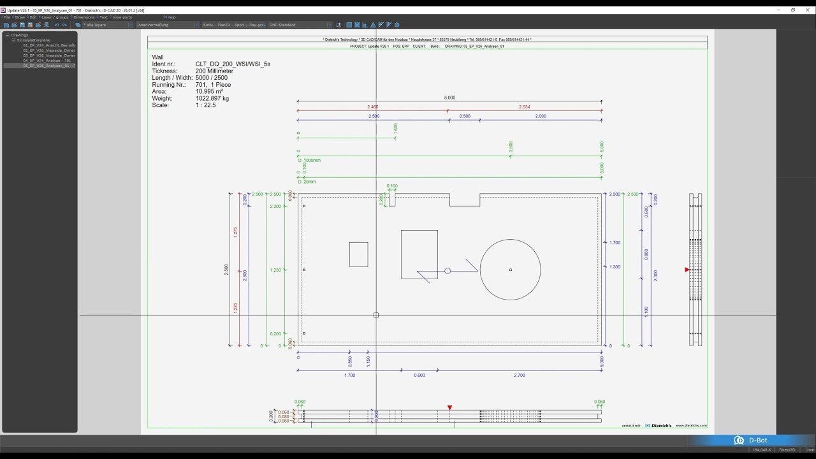Open the Text menu

click(103, 17)
